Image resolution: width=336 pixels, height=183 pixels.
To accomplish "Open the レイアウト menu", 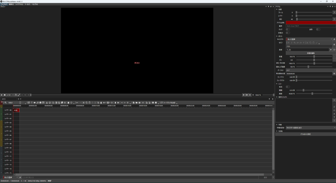I will 19,4.
